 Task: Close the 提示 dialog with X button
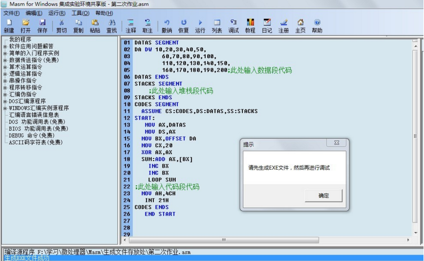coord(337,143)
